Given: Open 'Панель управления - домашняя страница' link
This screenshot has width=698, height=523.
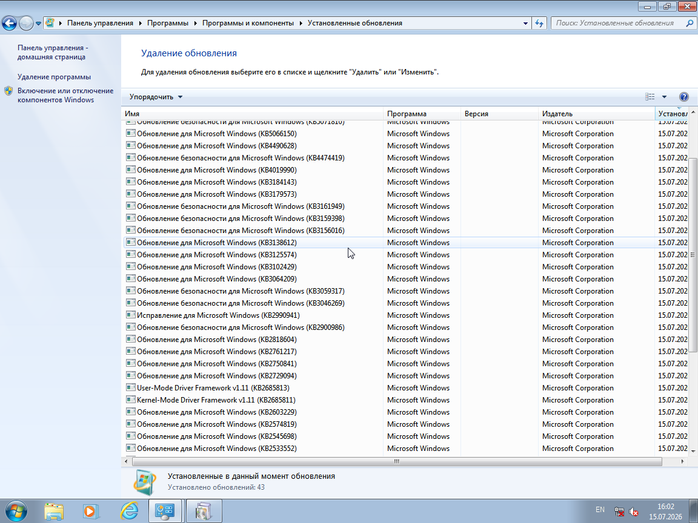Looking at the screenshot, I should tap(53, 52).
